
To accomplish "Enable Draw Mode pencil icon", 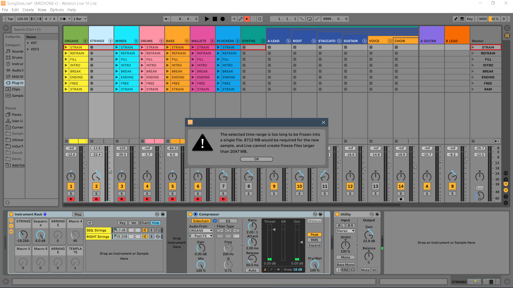I will pyautogui.click(x=456, y=19).
